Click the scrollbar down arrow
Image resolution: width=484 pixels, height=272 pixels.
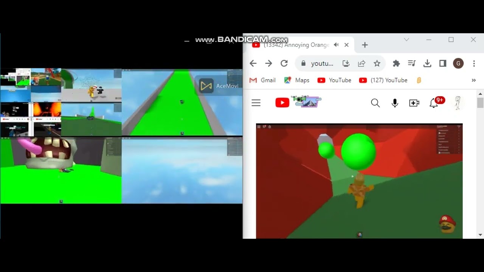tap(480, 235)
